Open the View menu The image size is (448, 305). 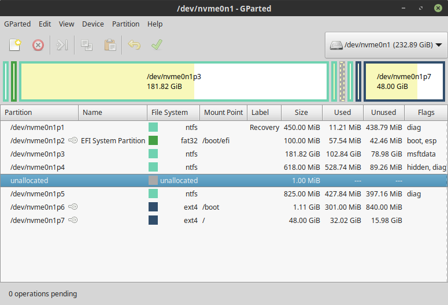click(x=66, y=24)
